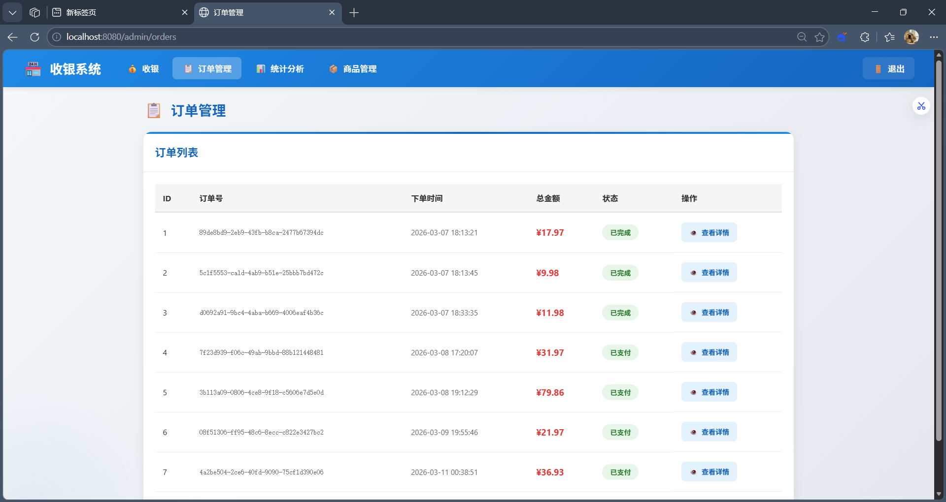Viewport: 946px width, 502px height.
Task: Click timestamp 2026-03-09 19:55:46
Action: (444, 432)
